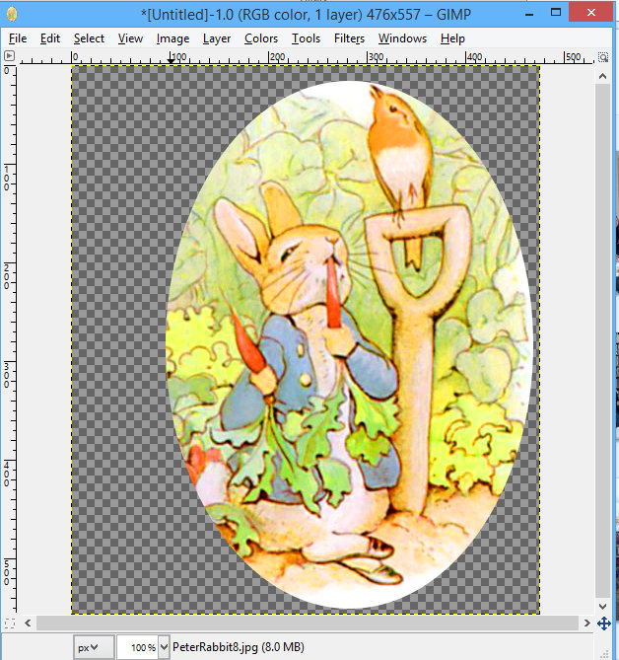Open the View menu

[130, 38]
